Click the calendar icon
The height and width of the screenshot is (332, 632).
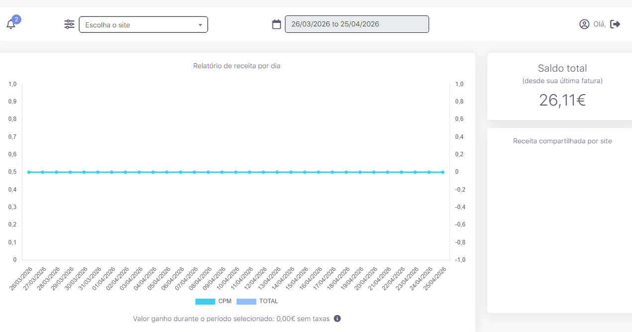point(276,24)
